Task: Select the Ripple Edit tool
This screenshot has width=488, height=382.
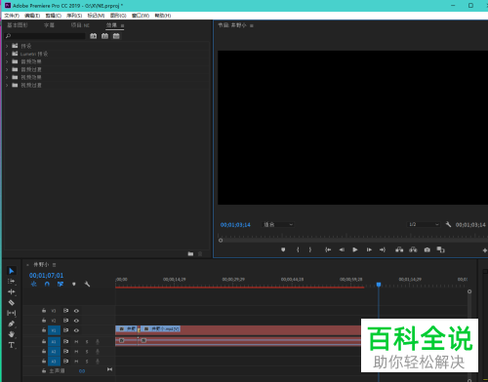Action: point(12,292)
